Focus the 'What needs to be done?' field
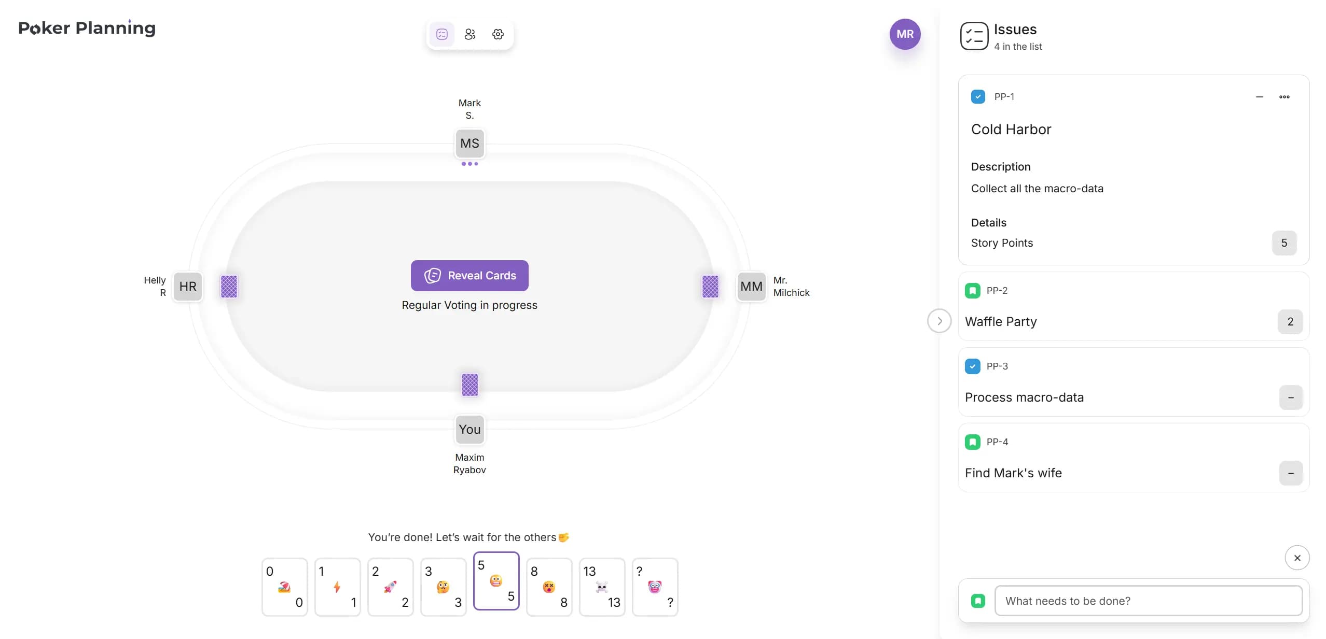Screen dimensions: 1326x639 (x=1148, y=601)
